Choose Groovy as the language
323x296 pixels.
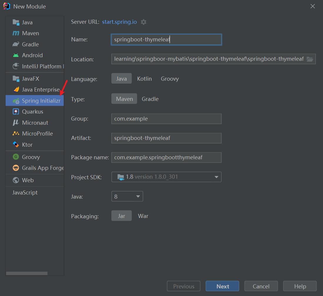[x=170, y=79]
